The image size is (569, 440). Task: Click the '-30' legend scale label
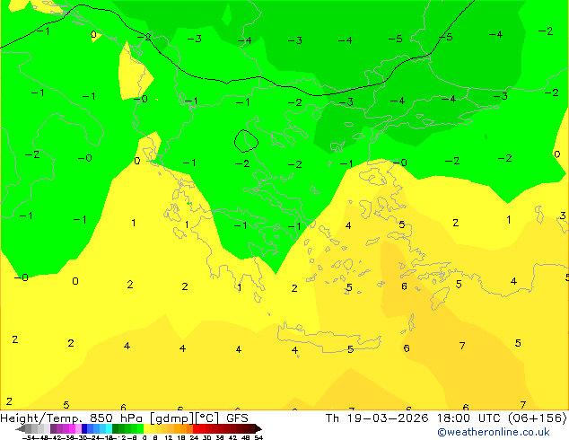(x=81, y=438)
